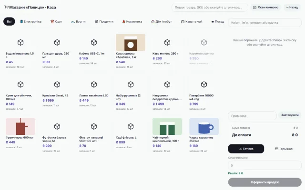The height and width of the screenshot is (190, 305).
Task: Choose Готівка payment method
Action: point(246,149)
